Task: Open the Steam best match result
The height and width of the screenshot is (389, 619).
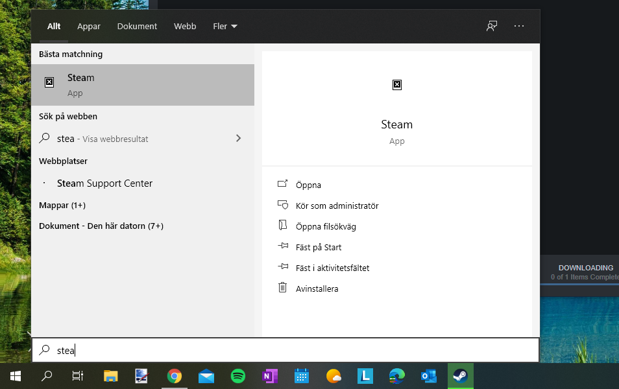Action: click(x=143, y=85)
